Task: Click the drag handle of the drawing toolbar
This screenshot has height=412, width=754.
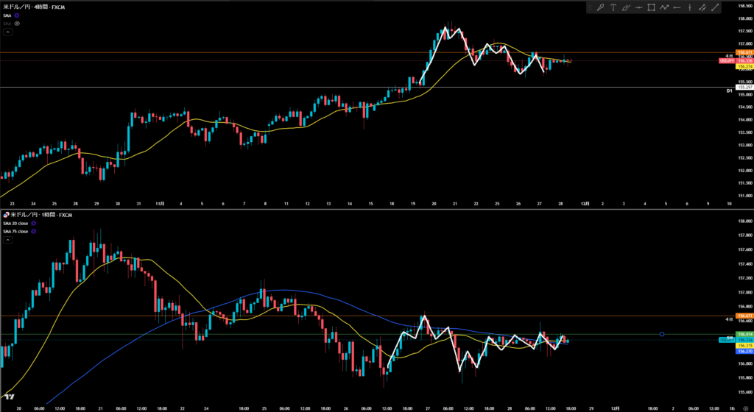Action: click(591, 7)
